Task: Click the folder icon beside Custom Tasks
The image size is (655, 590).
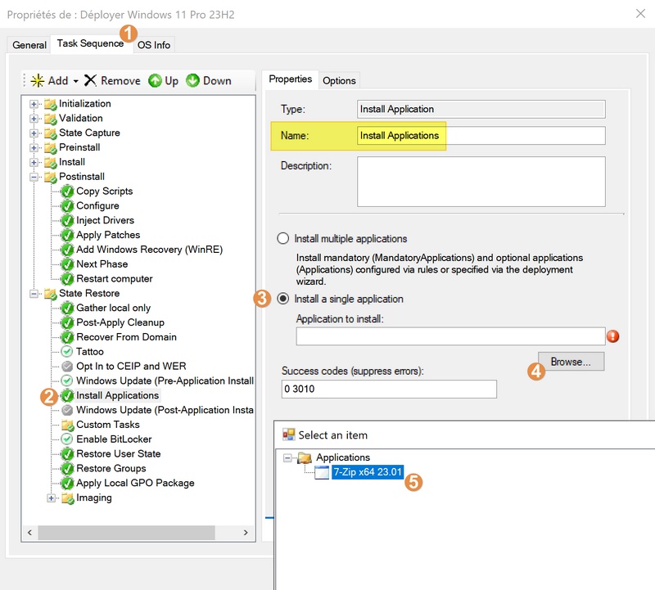Action: click(x=67, y=425)
